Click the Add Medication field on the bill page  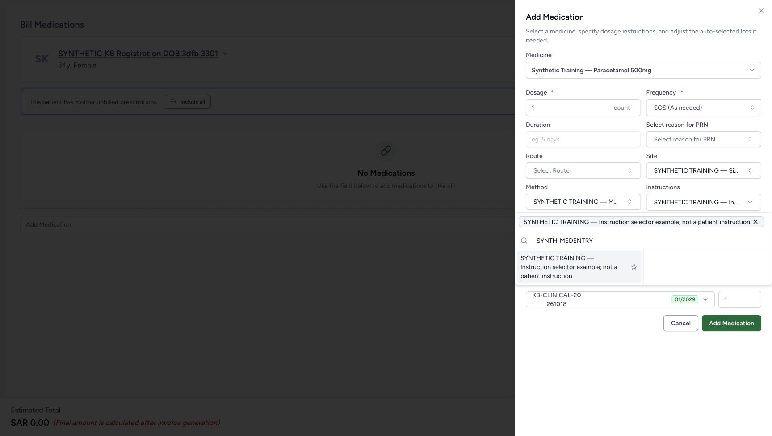pyautogui.click(x=267, y=224)
